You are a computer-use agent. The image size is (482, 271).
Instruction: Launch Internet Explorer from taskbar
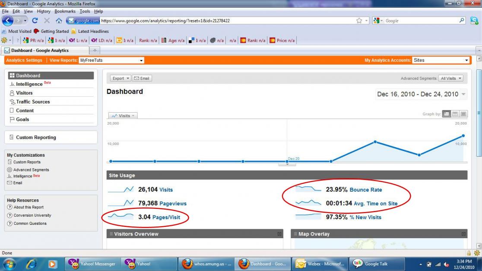pyautogui.click(x=31, y=264)
